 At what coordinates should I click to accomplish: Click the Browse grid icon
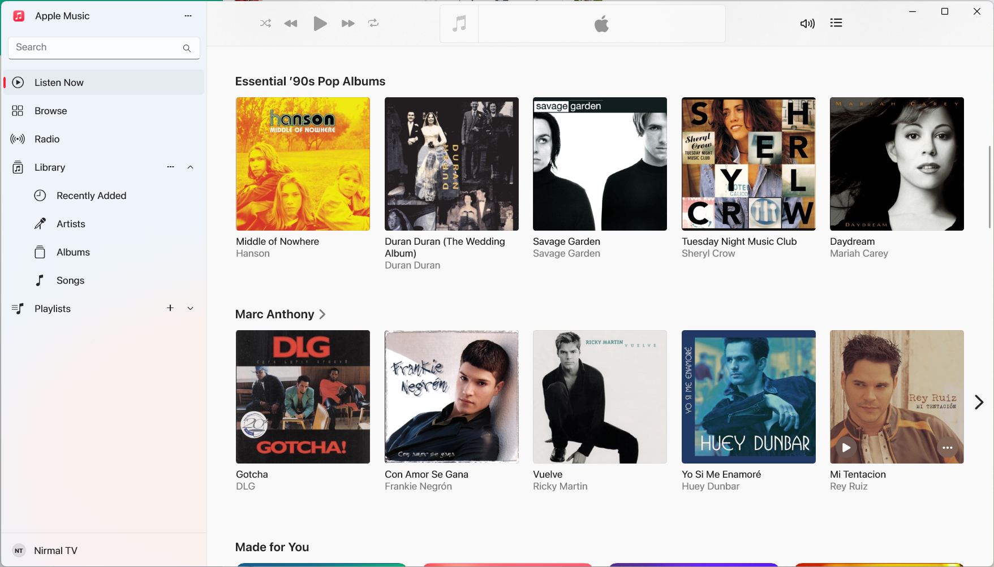18,111
